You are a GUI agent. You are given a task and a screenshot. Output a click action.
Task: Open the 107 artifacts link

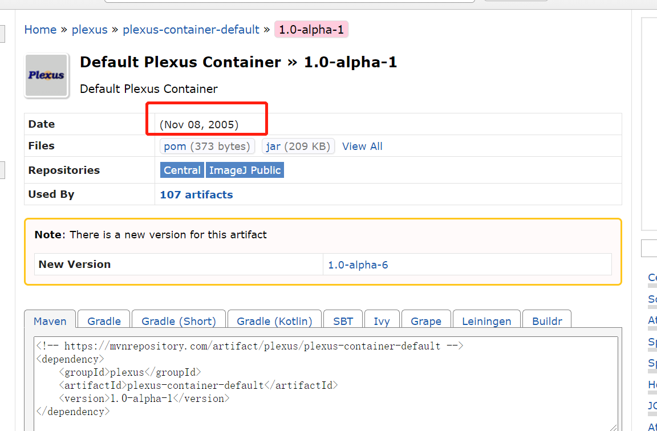coord(196,194)
